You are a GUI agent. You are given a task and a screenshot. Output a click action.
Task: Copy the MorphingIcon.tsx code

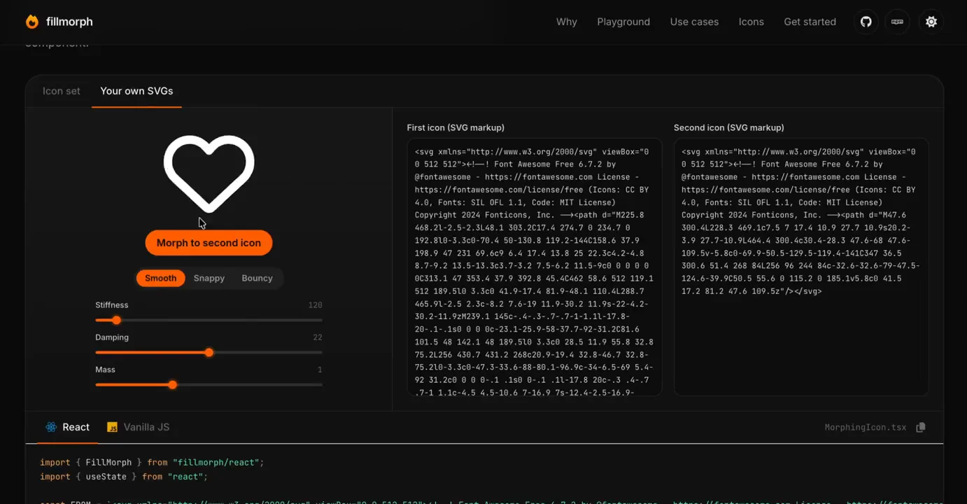(x=921, y=428)
